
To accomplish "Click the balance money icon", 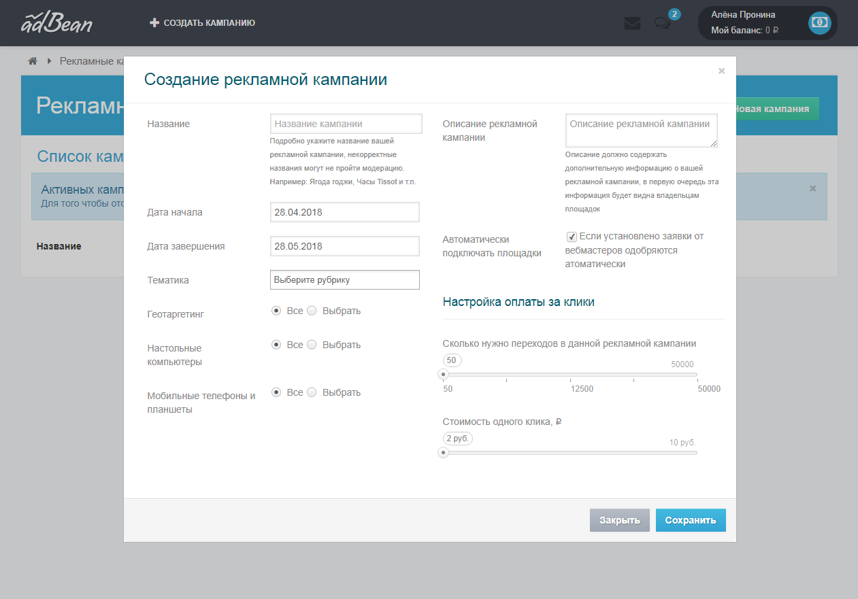I will 819,23.
